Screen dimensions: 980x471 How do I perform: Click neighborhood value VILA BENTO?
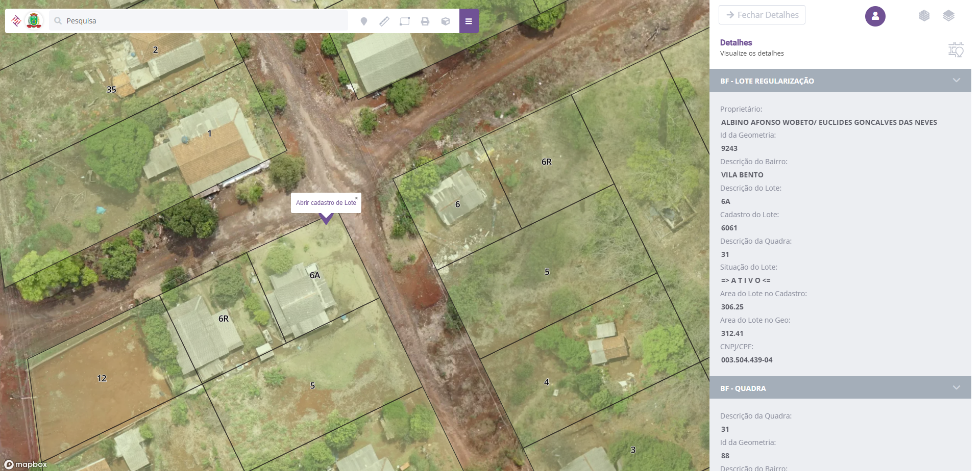pos(742,175)
